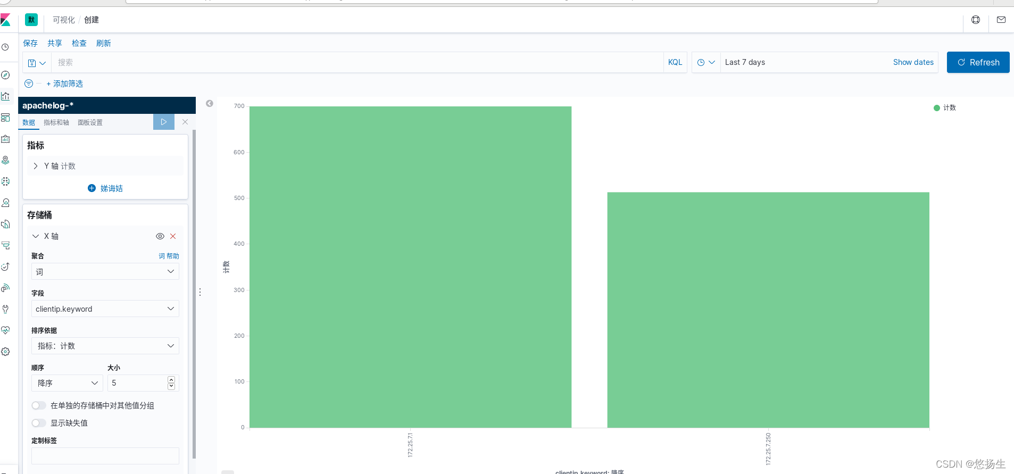Open the descending order dropdown
The width and height of the screenshot is (1014, 474).
tap(67, 383)
